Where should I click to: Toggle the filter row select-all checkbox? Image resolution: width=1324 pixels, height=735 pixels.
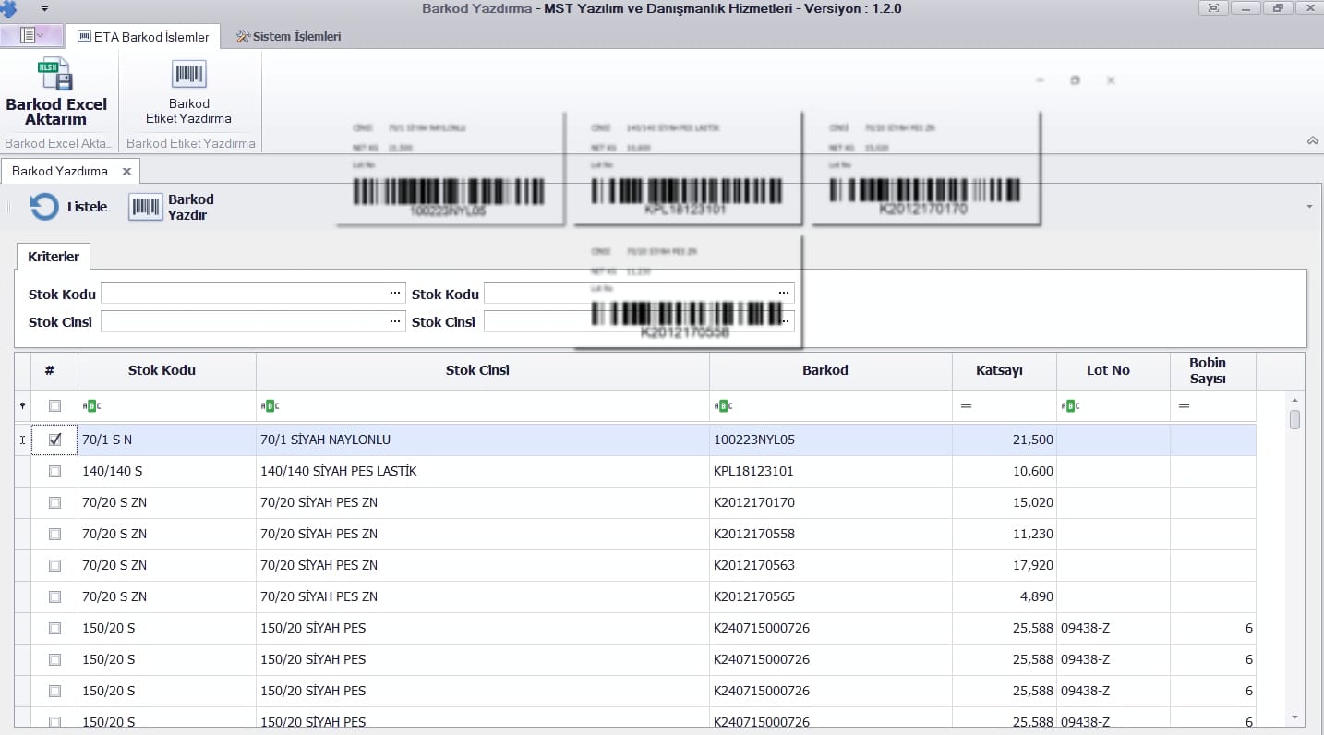[54, 406]
